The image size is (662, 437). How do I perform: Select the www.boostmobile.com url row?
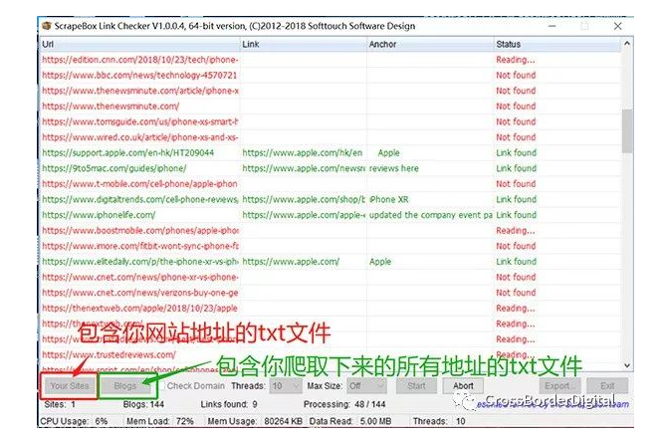coord(140,231)
